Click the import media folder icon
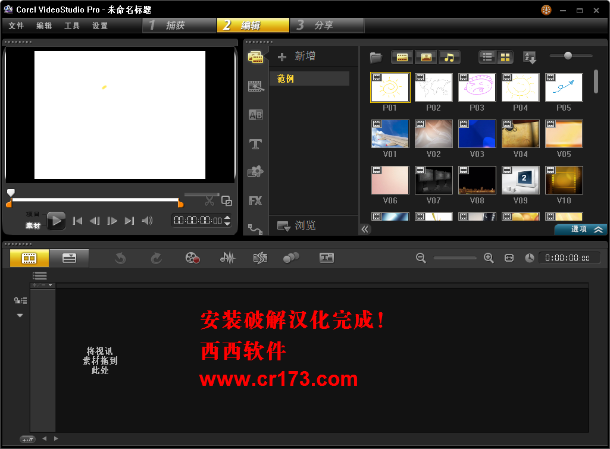 (376, 57)
